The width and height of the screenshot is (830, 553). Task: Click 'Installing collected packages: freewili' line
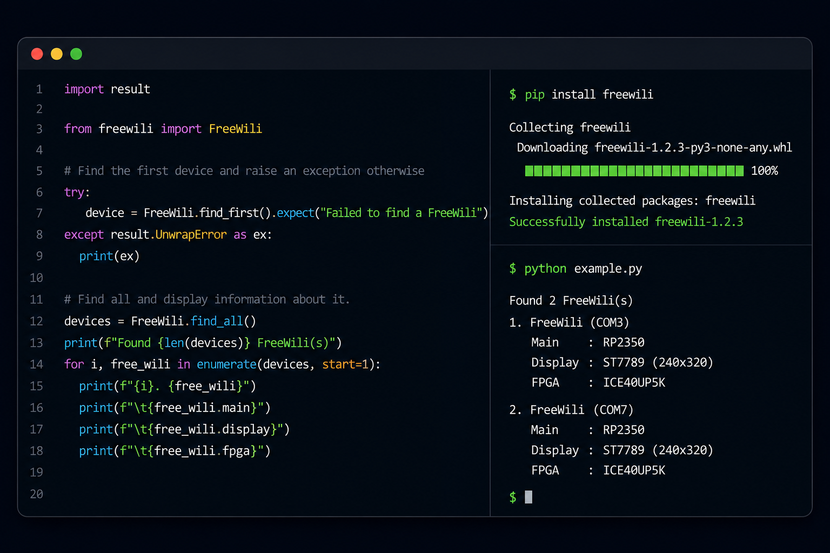tap(632, 201)
